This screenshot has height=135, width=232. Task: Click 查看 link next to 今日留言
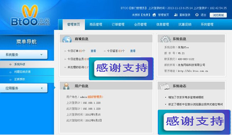tap(133, 51)
